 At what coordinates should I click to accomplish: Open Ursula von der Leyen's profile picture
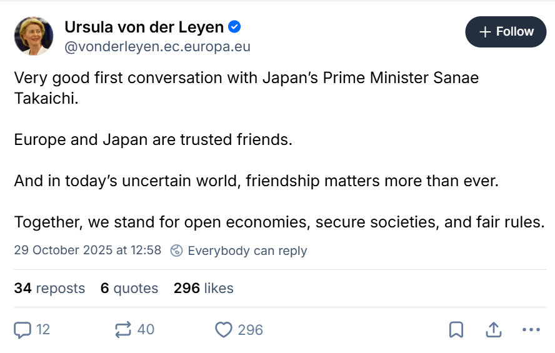coord(34,36)
